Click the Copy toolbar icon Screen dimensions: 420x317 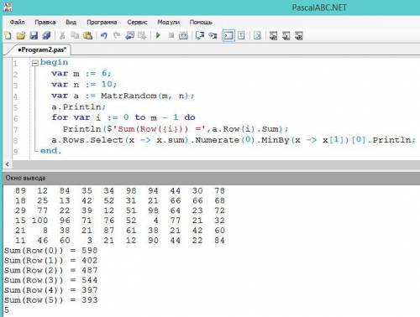point(75,35)
